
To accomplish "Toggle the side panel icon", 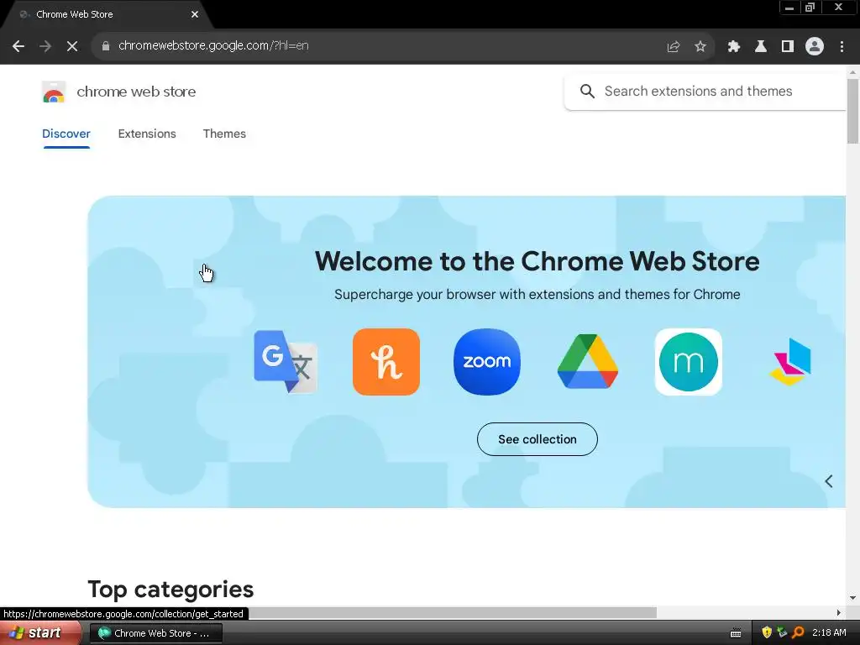I will coord(788,47).
